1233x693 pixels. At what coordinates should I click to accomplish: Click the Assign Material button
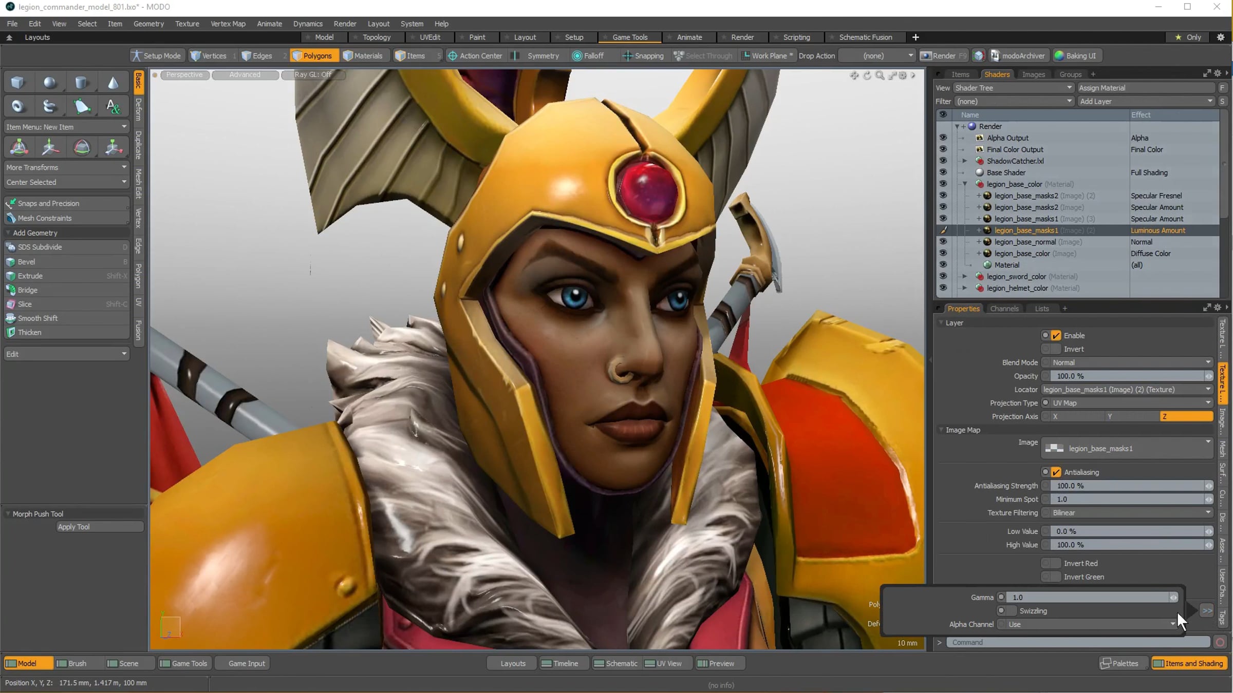[x=1146, y=88]
